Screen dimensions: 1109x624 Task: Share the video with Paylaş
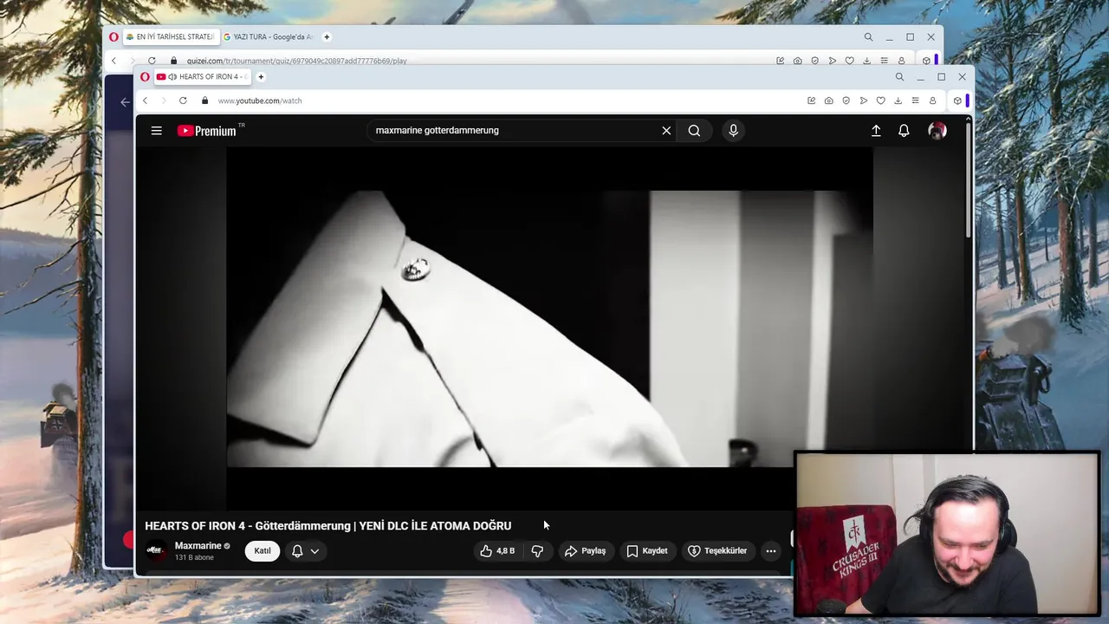585,551
